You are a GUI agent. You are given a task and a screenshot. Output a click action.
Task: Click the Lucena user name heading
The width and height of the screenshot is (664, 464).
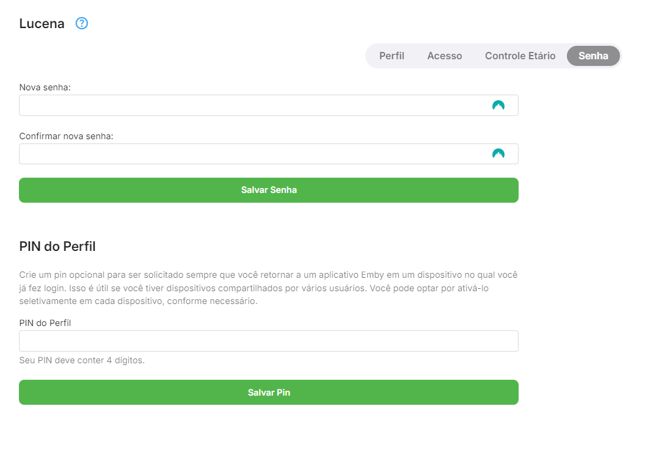click(42, 24)
